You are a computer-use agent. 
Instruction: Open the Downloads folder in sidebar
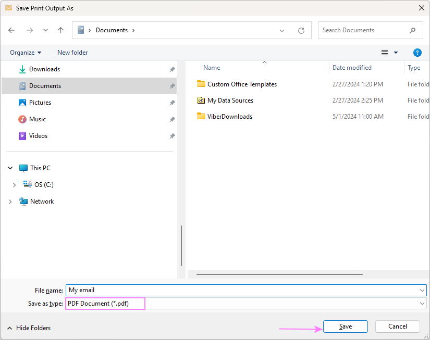[45, 69]
